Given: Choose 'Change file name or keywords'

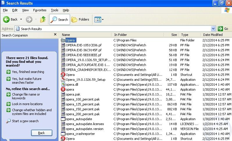Looking at the screenshot, I should pyautogui.click(x=26, y=96).
